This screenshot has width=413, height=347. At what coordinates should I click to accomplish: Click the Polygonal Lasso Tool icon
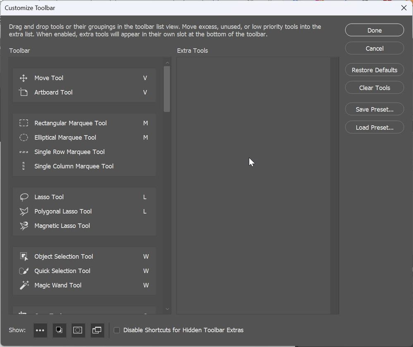pyautogui.click(x=24, y=212)
